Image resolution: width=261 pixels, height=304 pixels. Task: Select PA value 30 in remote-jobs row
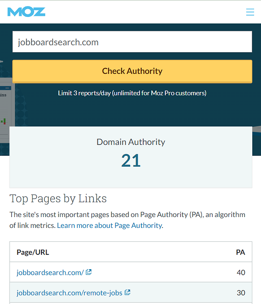click(241, 293)
